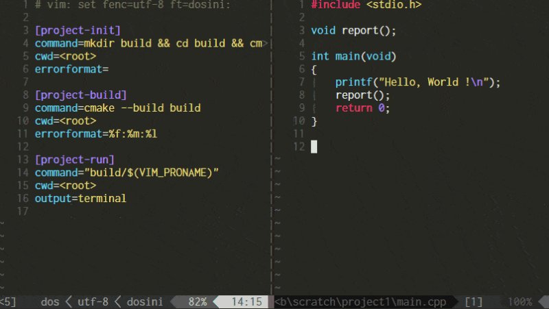The width and height of the screenshot is (549, 309).
Task: Click the vertical split separator between windows
Action: point(271,147)
